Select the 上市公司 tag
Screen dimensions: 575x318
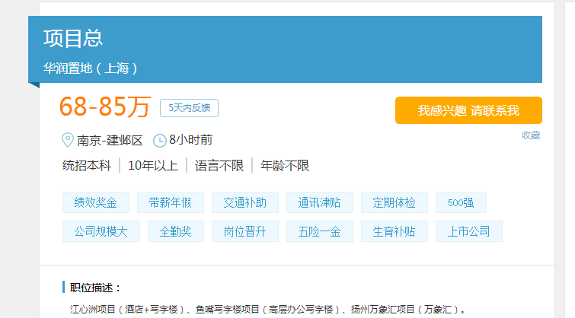pyautogui.click(x=468, y=231)
